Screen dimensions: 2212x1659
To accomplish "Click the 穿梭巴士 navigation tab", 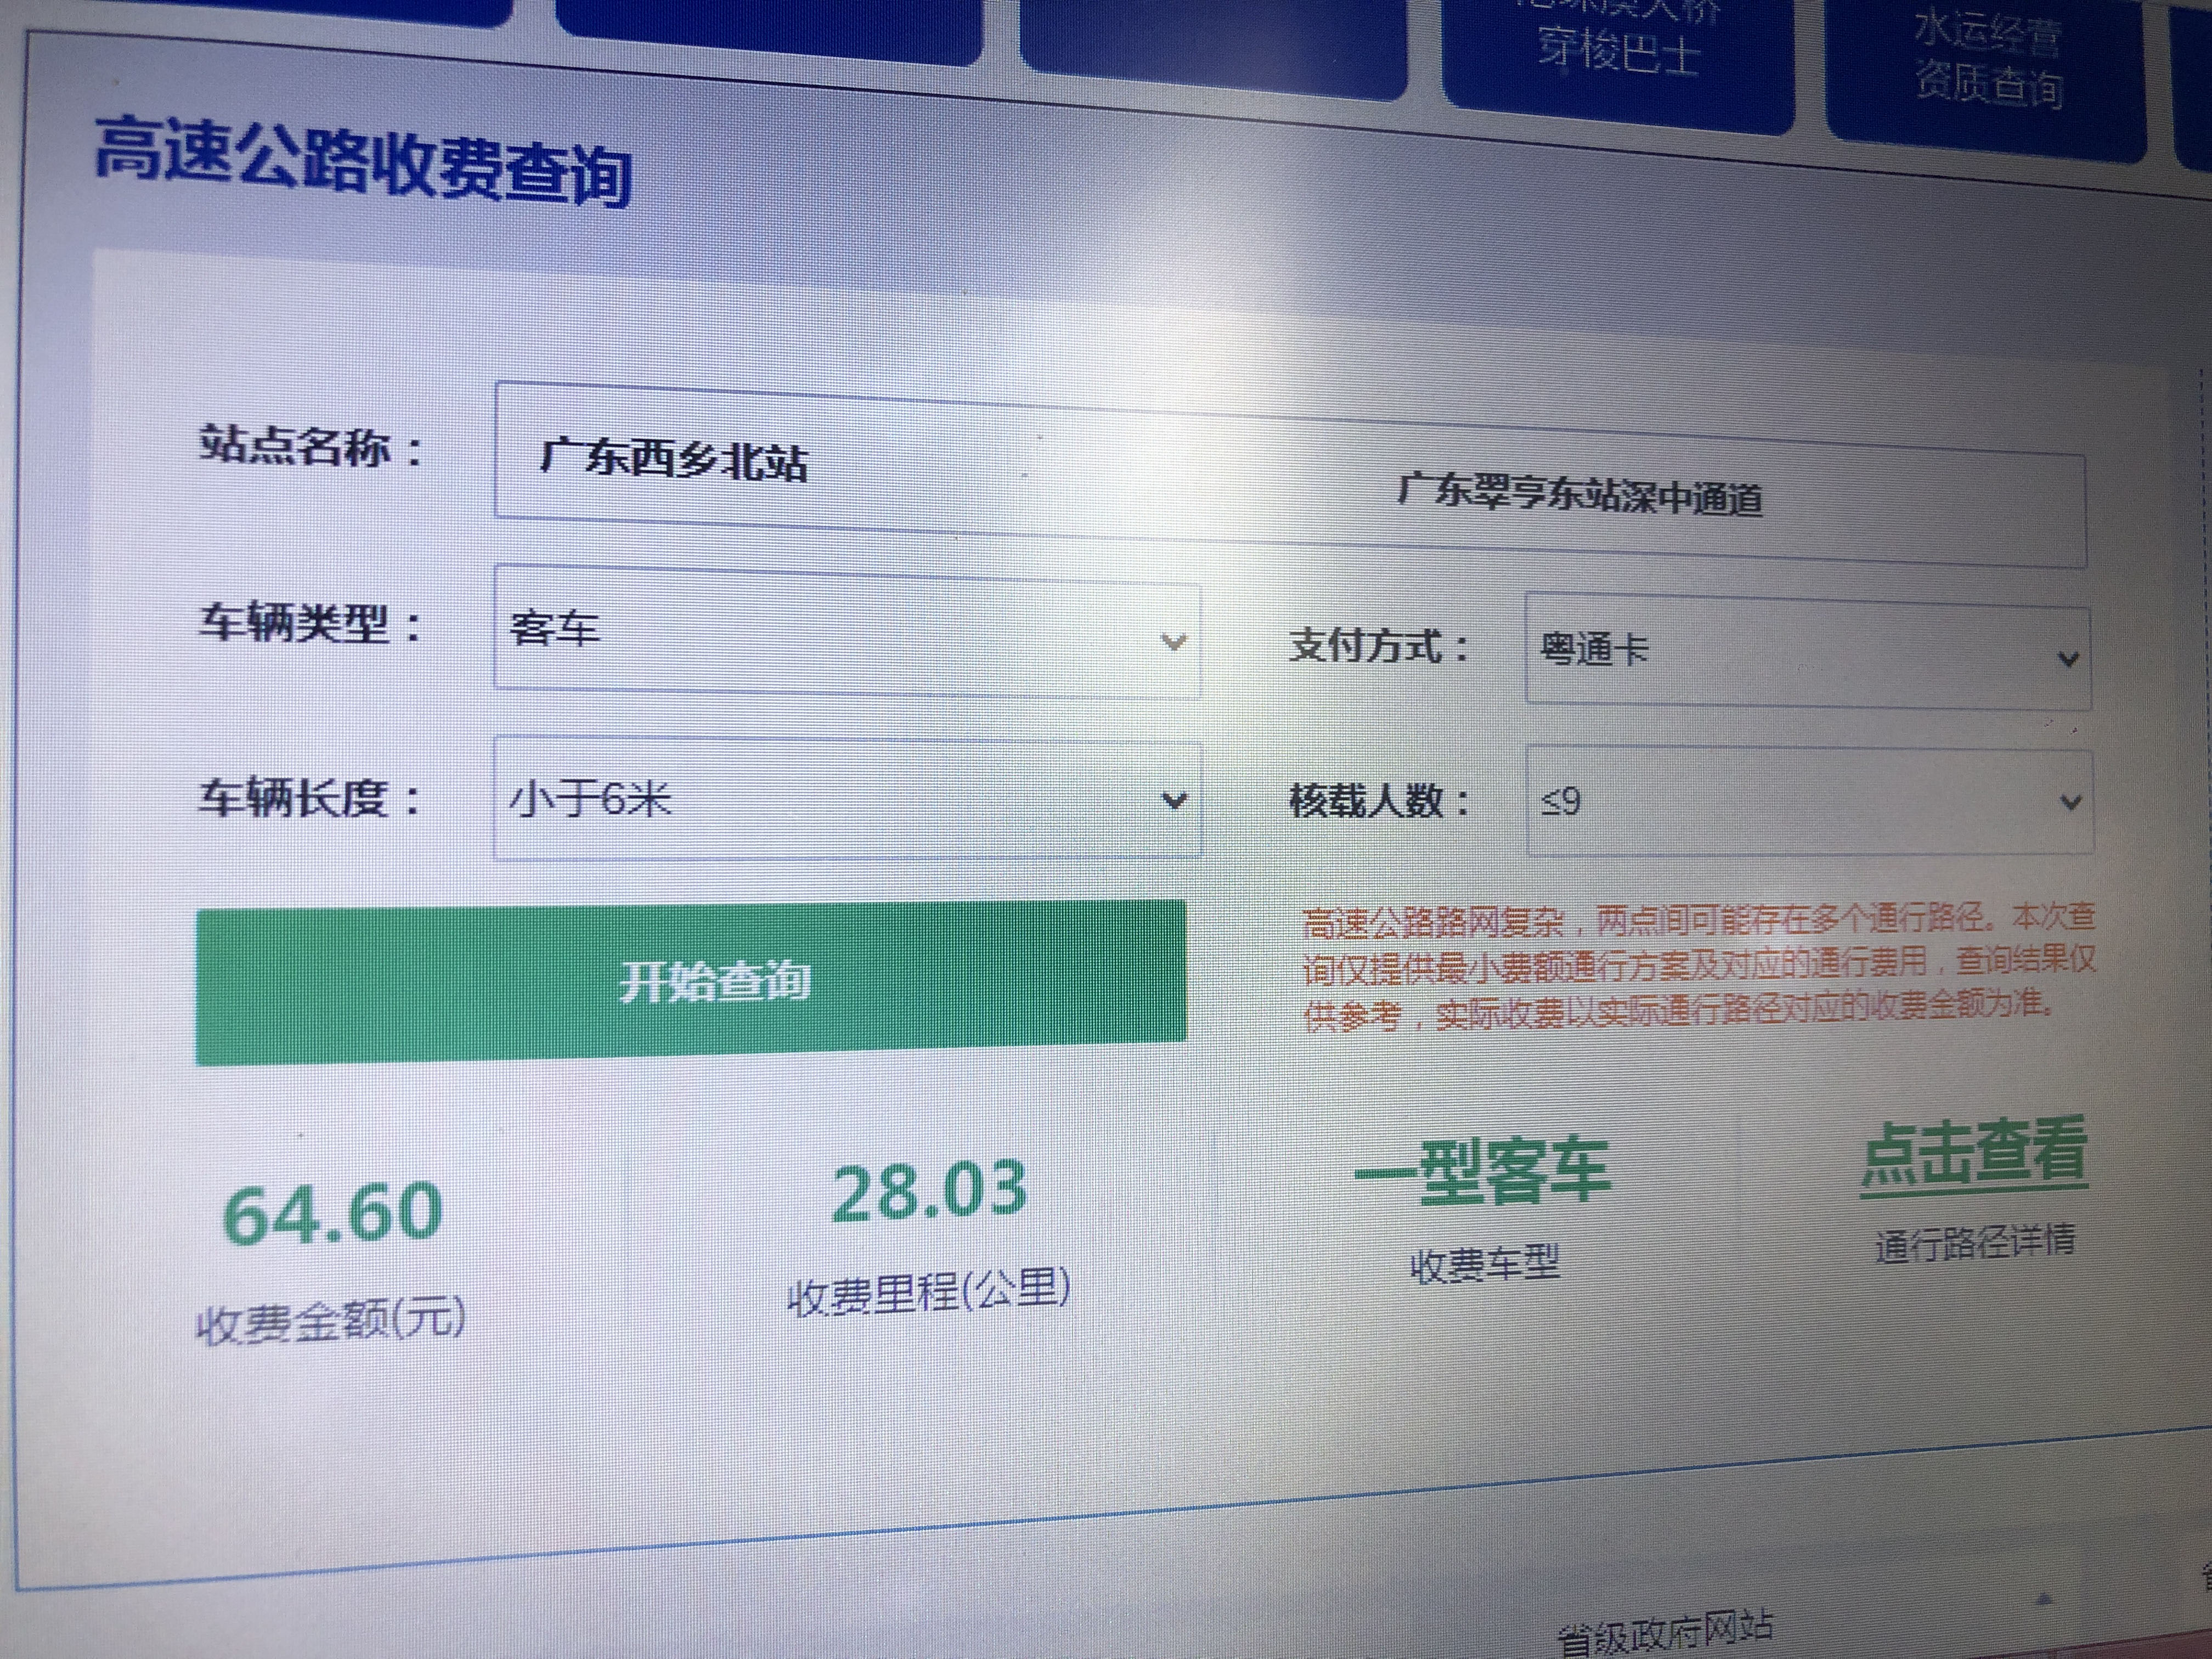I will click(x=1617, y=50).
